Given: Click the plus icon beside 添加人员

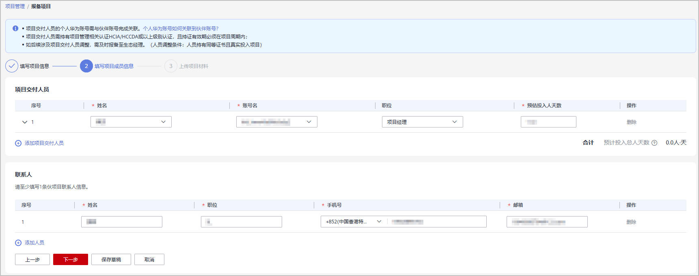Looking at the screenshot, I should coord(18,243).
